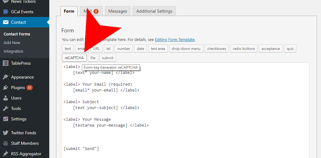Click the Staff Members group icon
The image size is (321, 158).
click(x=6, y=143)
